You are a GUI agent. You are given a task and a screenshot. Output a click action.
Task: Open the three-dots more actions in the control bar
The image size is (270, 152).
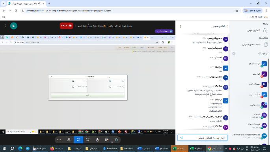[x=59, y=140]
